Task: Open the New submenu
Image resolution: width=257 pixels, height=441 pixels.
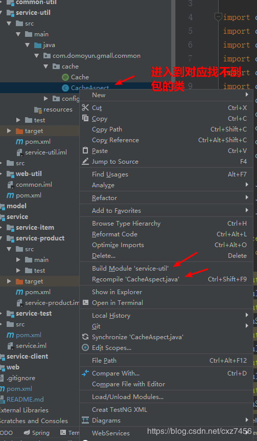Action: tap(167, 95)
